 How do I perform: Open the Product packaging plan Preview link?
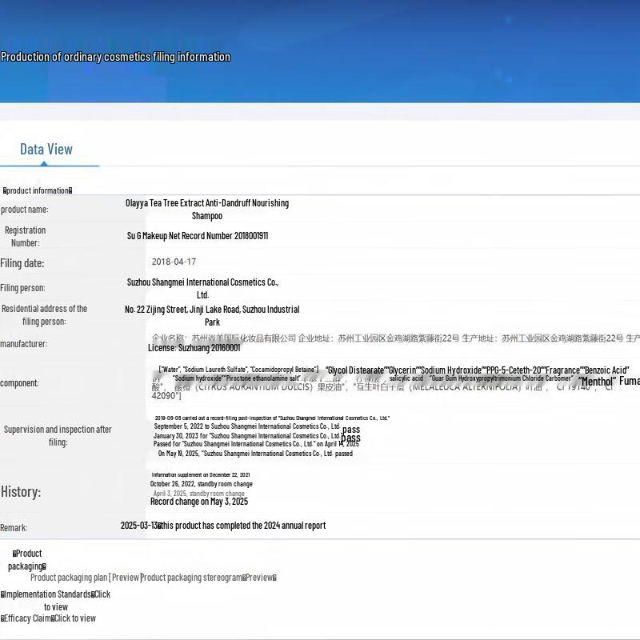pos(86,578)
